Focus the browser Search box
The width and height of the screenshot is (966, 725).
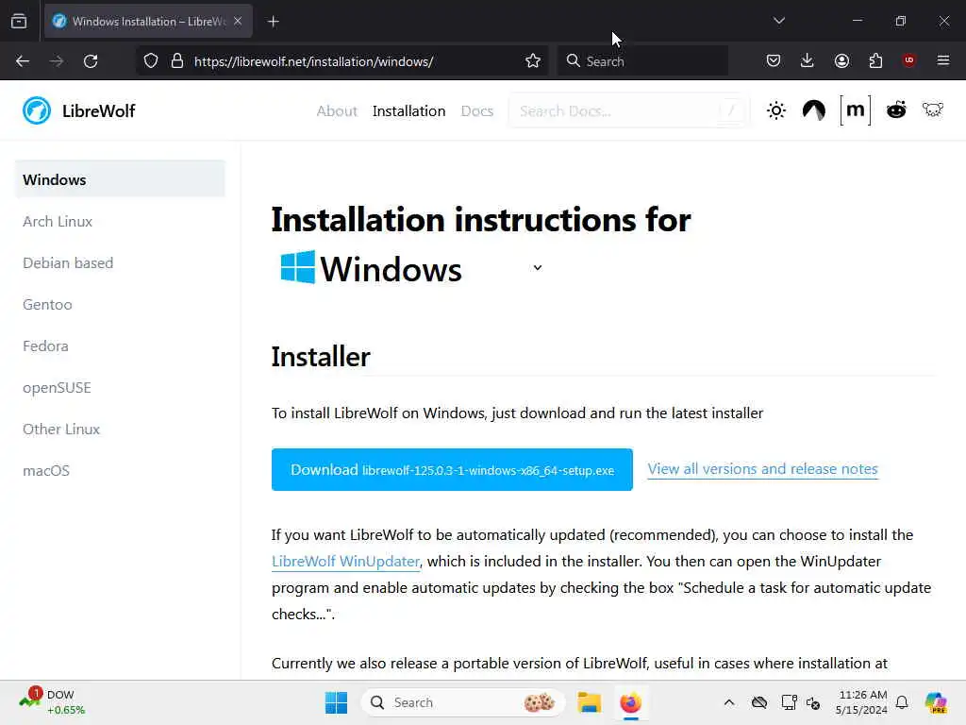[x=642, y=61]
